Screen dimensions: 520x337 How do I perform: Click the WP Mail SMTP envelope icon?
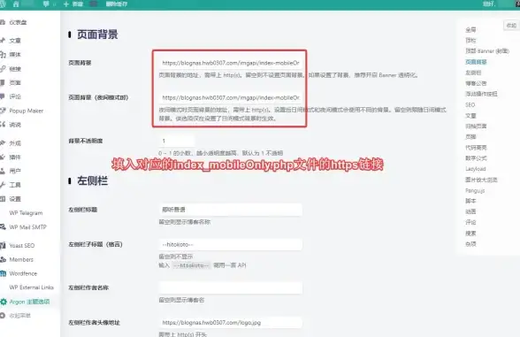(4, 226)
